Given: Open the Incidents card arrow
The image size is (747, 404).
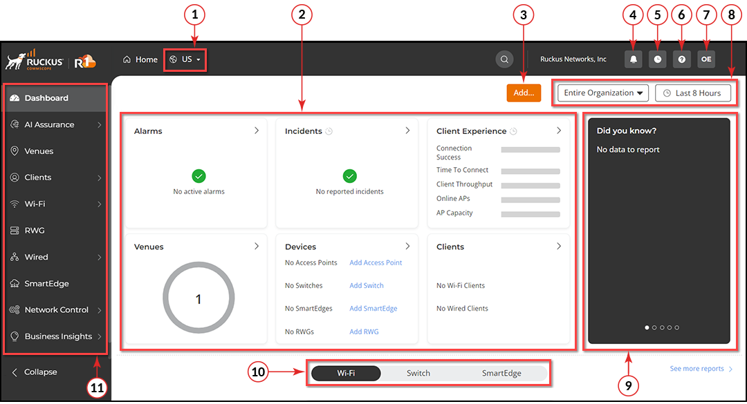Looking at the screenshot, I should pos(407,131).
